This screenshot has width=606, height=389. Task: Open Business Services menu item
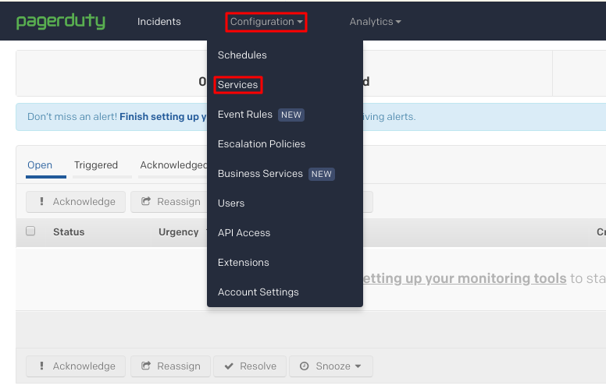pyautogui.click(x=260, y=174)
